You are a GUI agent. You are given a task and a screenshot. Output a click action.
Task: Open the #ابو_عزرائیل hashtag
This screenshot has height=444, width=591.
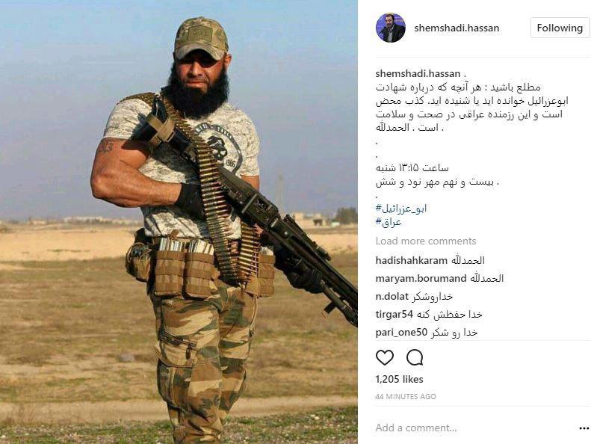(x=401, y=209)
